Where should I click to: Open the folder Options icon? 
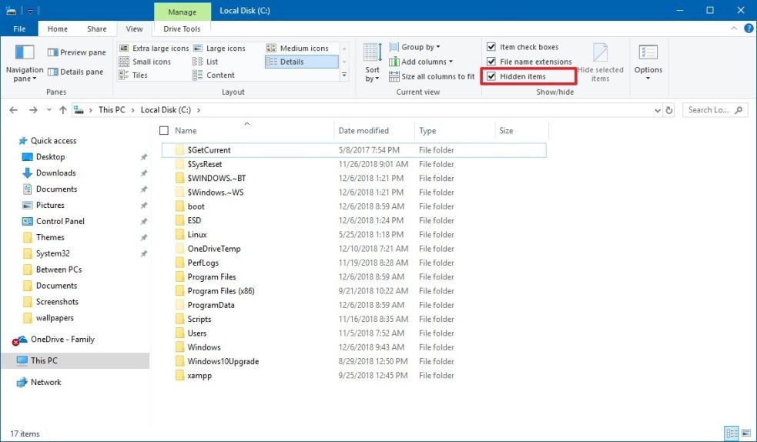[648, 54]
